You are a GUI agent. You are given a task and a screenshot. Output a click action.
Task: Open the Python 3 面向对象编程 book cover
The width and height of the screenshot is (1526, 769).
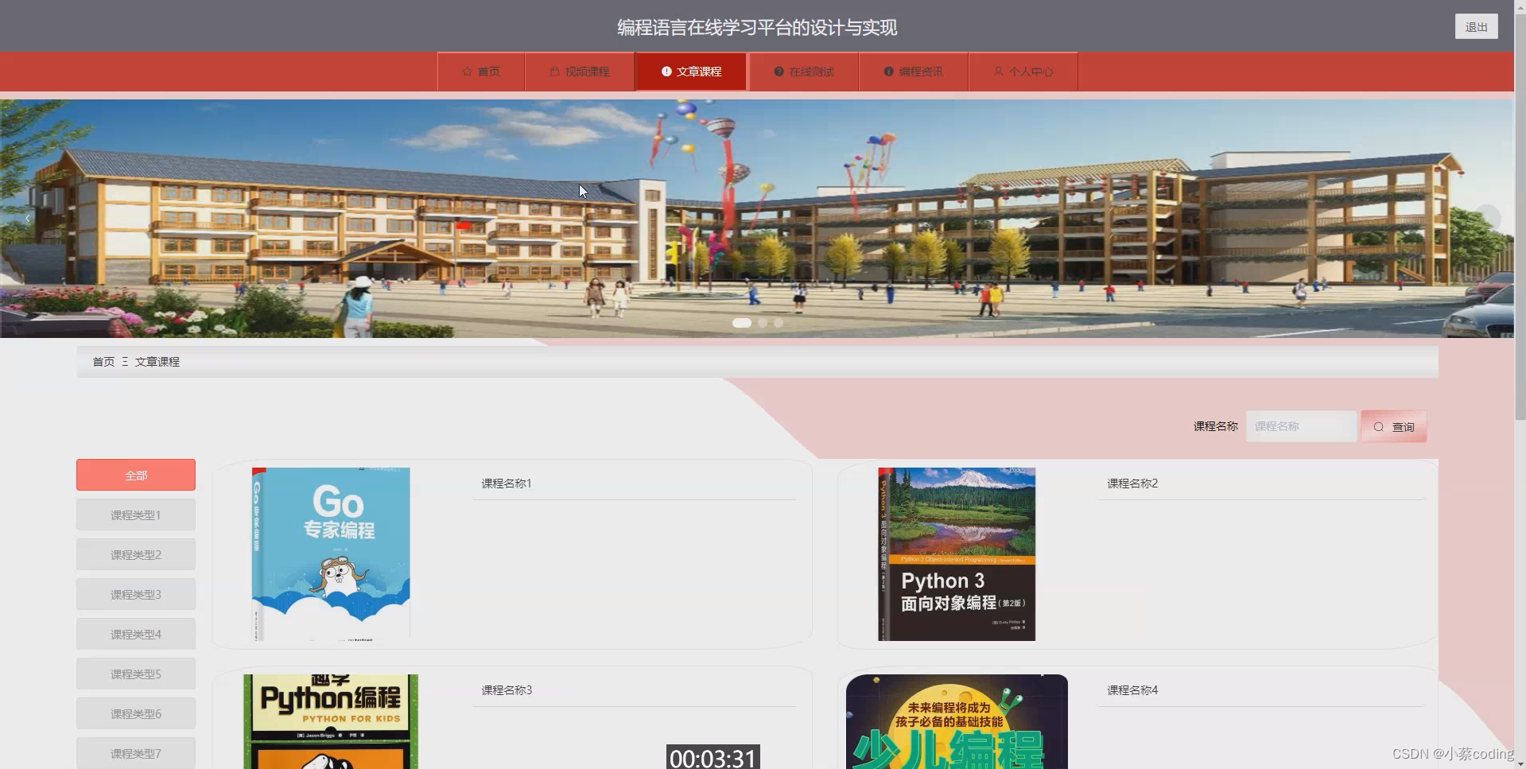point(957,554)
